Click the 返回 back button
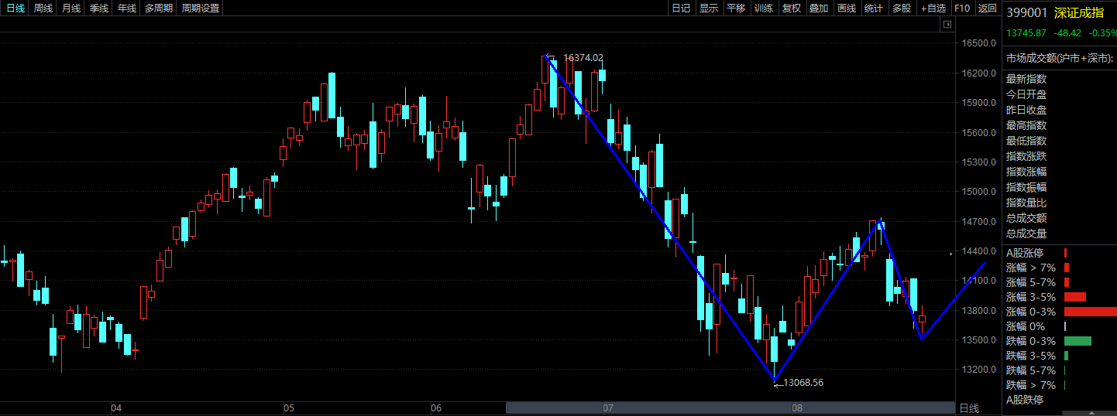This screenshot has height=416, width=1117. click(x=988, y=8)
